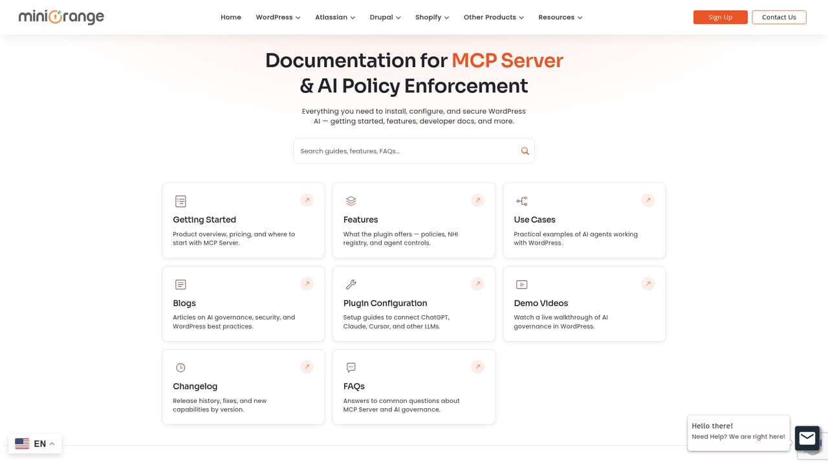Click the miniOrange logo
Screen dimensions: 828x465
[61, 17]
